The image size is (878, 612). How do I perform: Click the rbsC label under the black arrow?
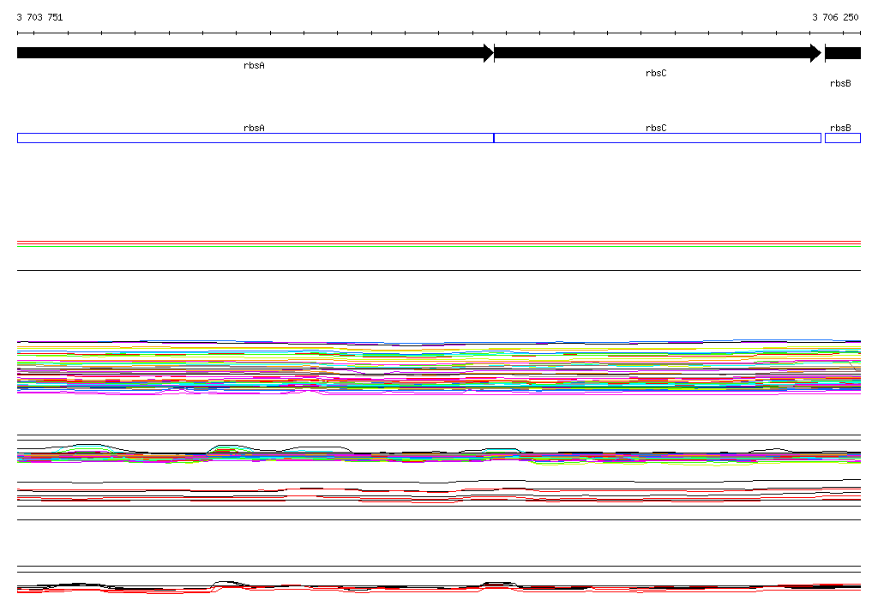coord(656,74)
